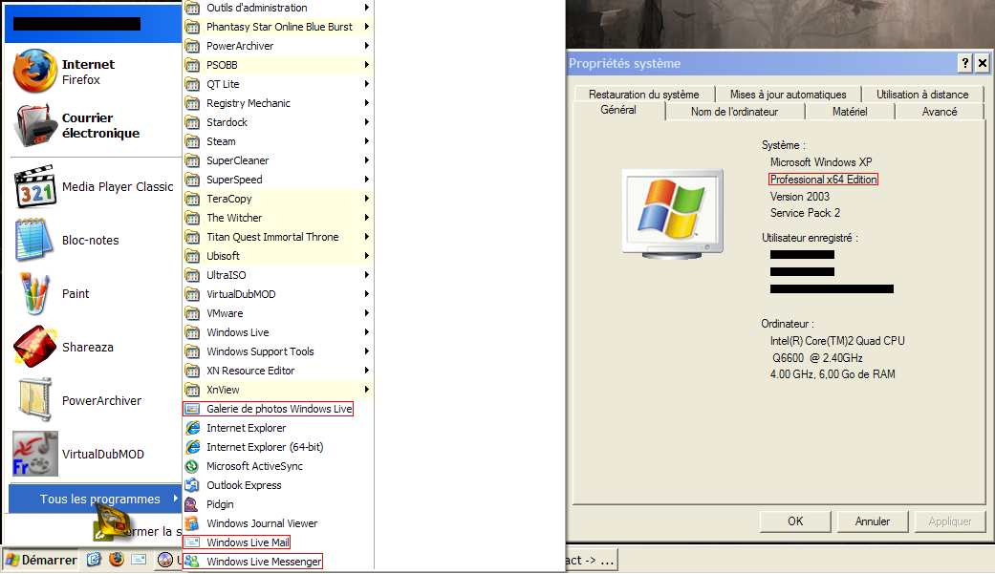Expand the Steam submenu arrow
Image resolution: width=995 pixels, height=574 pixels.
point(367,140)
